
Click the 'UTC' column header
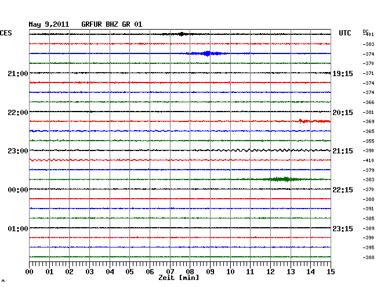345,33
